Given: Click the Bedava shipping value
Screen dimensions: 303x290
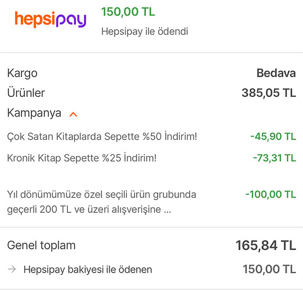Looking at the screenshot, I should (276, 73).
